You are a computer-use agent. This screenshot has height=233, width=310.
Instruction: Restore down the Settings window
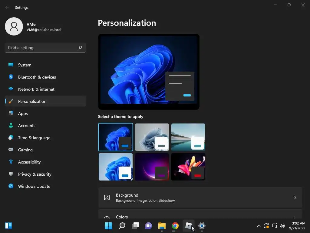point(289,5)
